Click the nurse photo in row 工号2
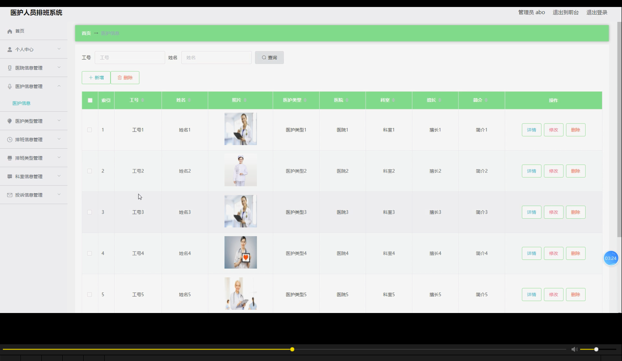The image size is (622, 361). point(240,170)
